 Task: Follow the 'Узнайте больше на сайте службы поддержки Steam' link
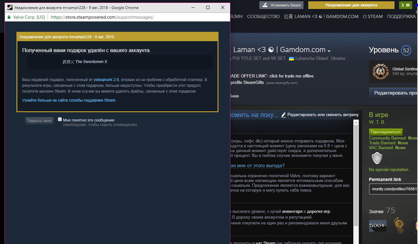tap(69, 100)
